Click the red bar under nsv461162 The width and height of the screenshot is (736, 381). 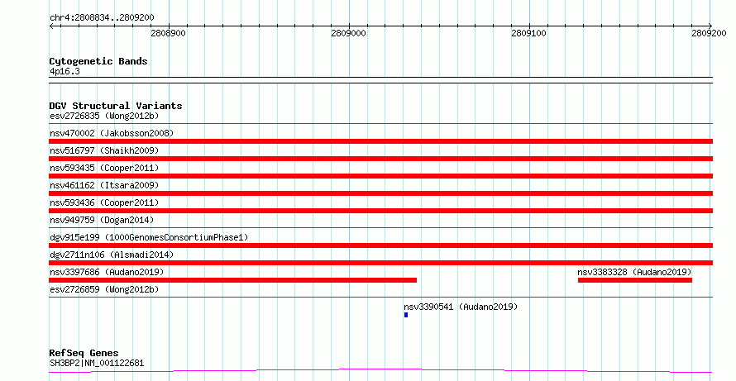[x=380, y=193]
